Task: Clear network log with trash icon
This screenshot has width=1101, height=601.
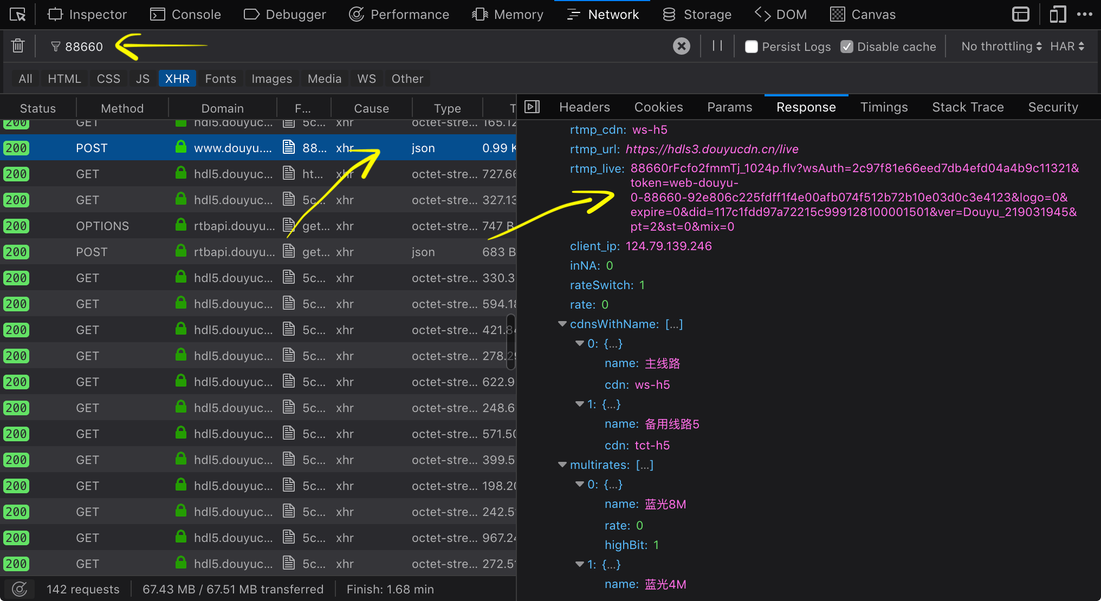Action: pyautogui.click(x=18, y=46)
